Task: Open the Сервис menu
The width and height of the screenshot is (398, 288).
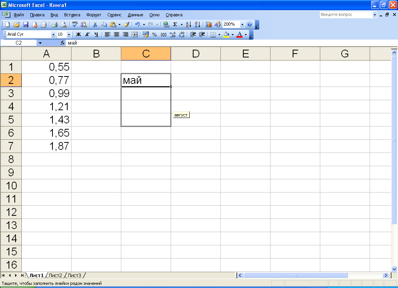Action: [x=114, y=15]
